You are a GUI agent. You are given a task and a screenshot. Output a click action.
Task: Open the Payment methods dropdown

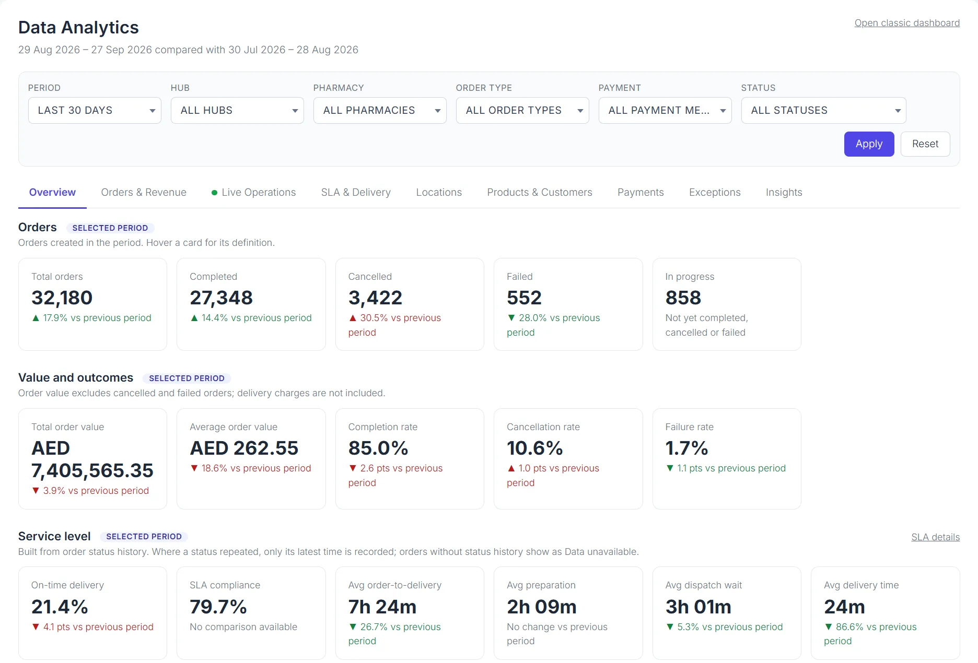[x=665, y=110]
